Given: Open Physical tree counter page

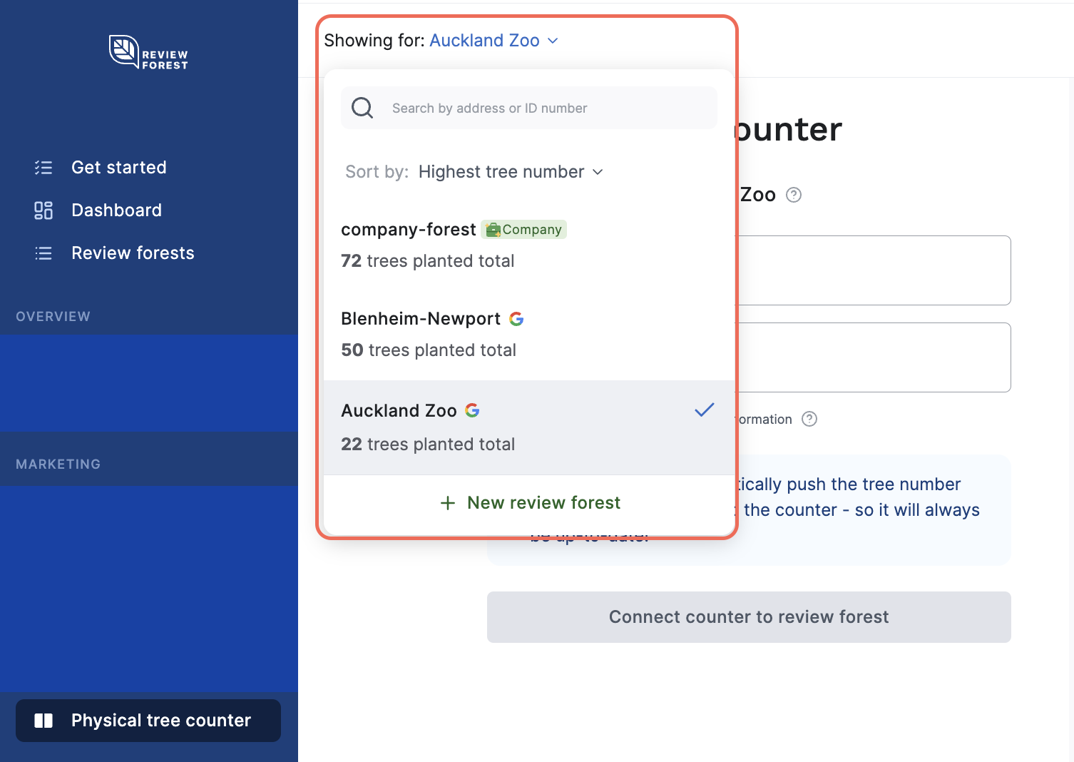Looking at the screenshot, I should [148, 721].
